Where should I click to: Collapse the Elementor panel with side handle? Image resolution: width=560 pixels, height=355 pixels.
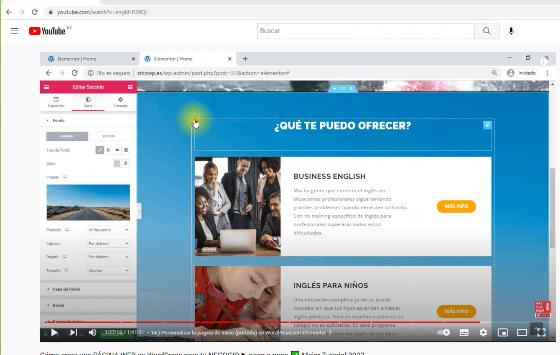(139, 211)
